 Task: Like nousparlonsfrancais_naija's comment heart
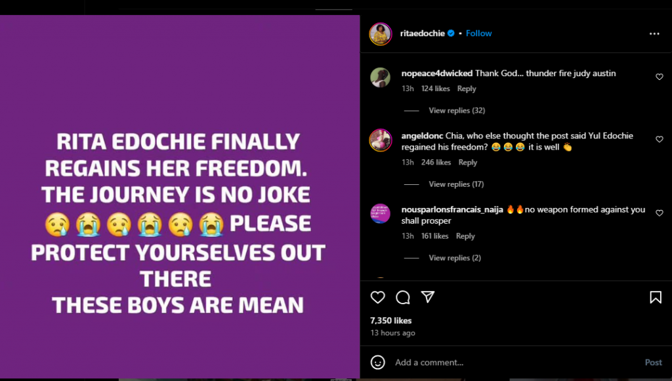(x=660, y=214)
